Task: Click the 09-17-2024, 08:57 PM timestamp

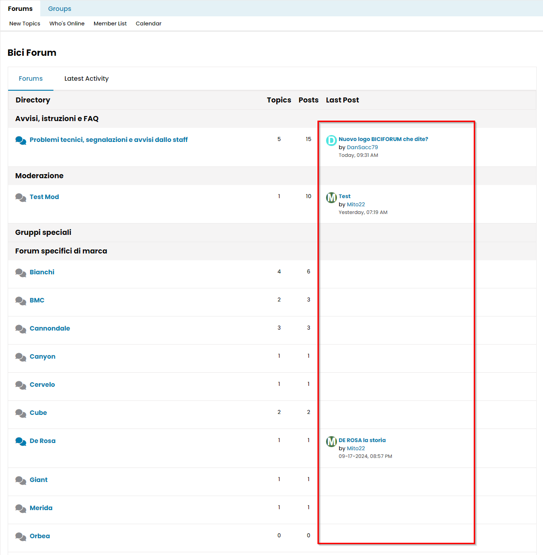Action: (x=365, y=456)
